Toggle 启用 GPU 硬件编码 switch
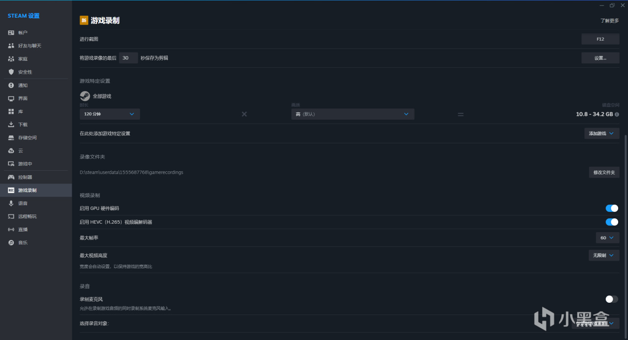 [x=612, y=208]
